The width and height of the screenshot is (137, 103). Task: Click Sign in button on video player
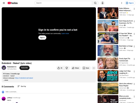42,38
